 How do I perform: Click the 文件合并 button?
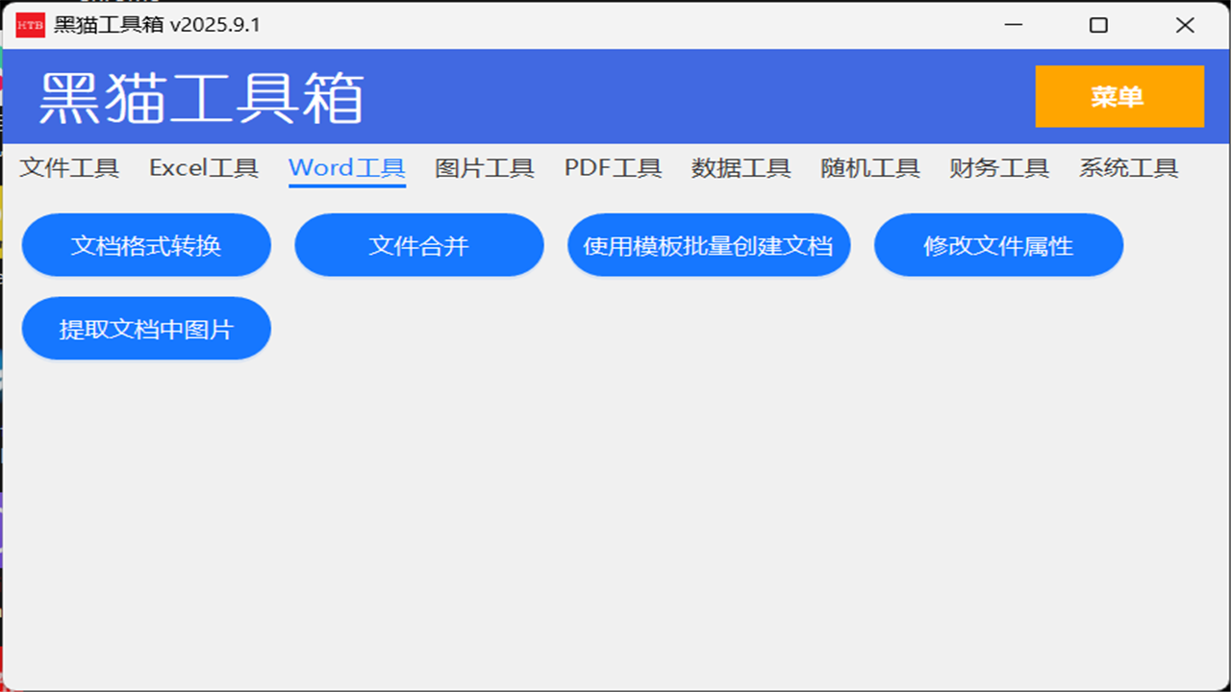coord(418,245)
